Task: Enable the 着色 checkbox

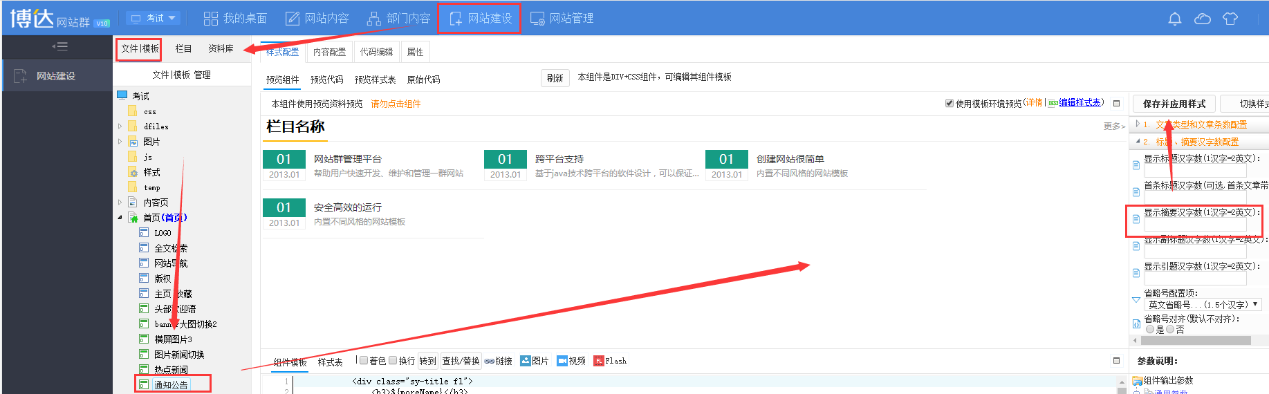Action: coord(364,360)
